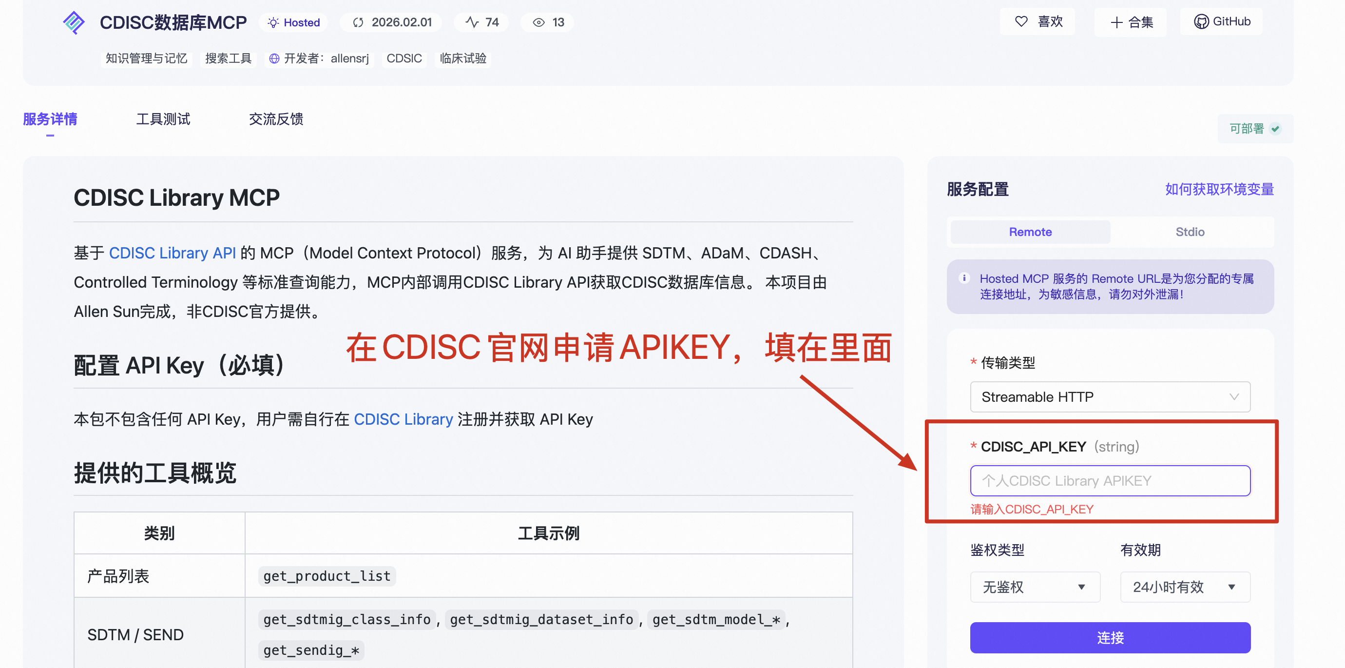The width and height of the screenshot is (1345, 668).
Task: Click the globe icon beside developer name
Action: [274, 59]
